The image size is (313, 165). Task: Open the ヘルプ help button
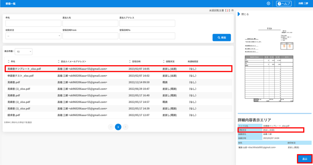click(x=284, y=4)
